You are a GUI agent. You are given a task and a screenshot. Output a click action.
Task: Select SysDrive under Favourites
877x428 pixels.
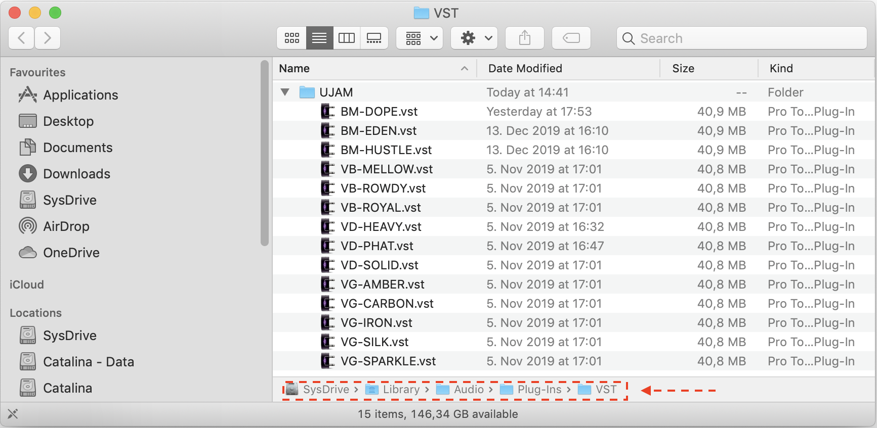click(x=57, y=200)
